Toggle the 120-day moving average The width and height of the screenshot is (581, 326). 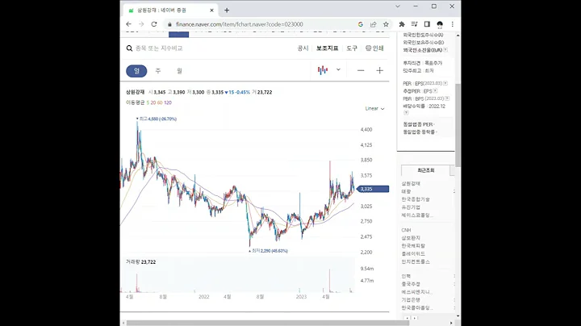pos(168,102)
